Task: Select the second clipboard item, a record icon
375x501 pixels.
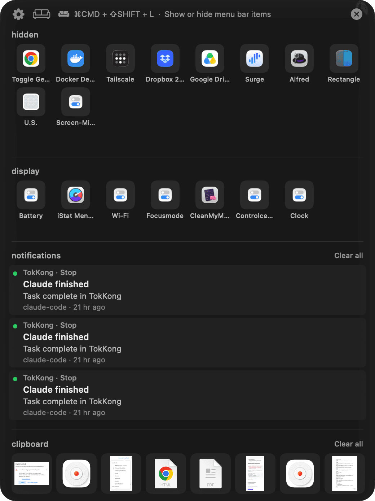Action: (76, 474)
